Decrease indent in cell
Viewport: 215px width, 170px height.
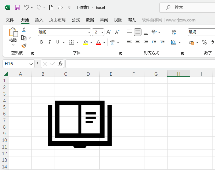(154, 42)
